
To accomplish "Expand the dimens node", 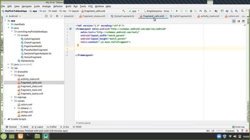I will [15, 108].
